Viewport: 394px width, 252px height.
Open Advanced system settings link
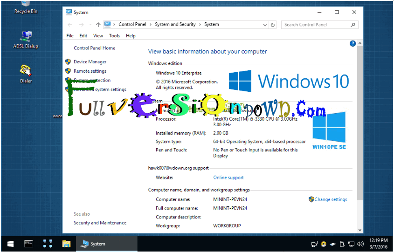(x=100, y=89)
